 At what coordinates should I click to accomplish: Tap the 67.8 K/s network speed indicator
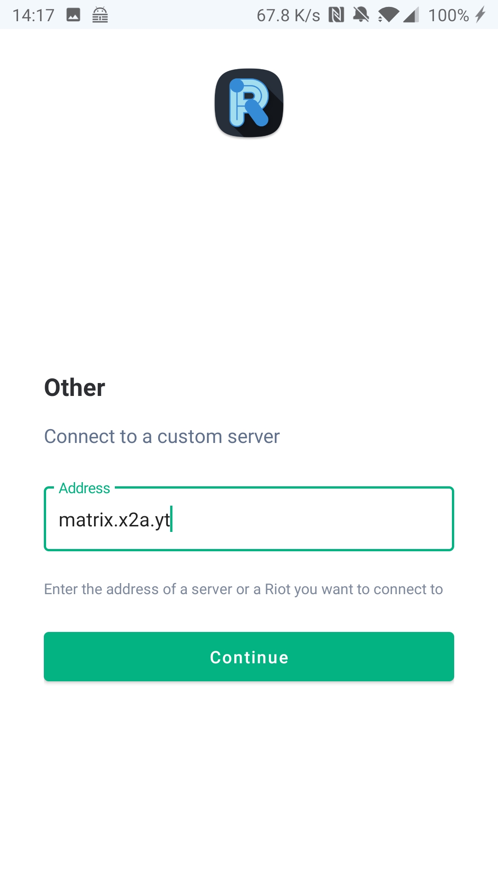(288, 15)
